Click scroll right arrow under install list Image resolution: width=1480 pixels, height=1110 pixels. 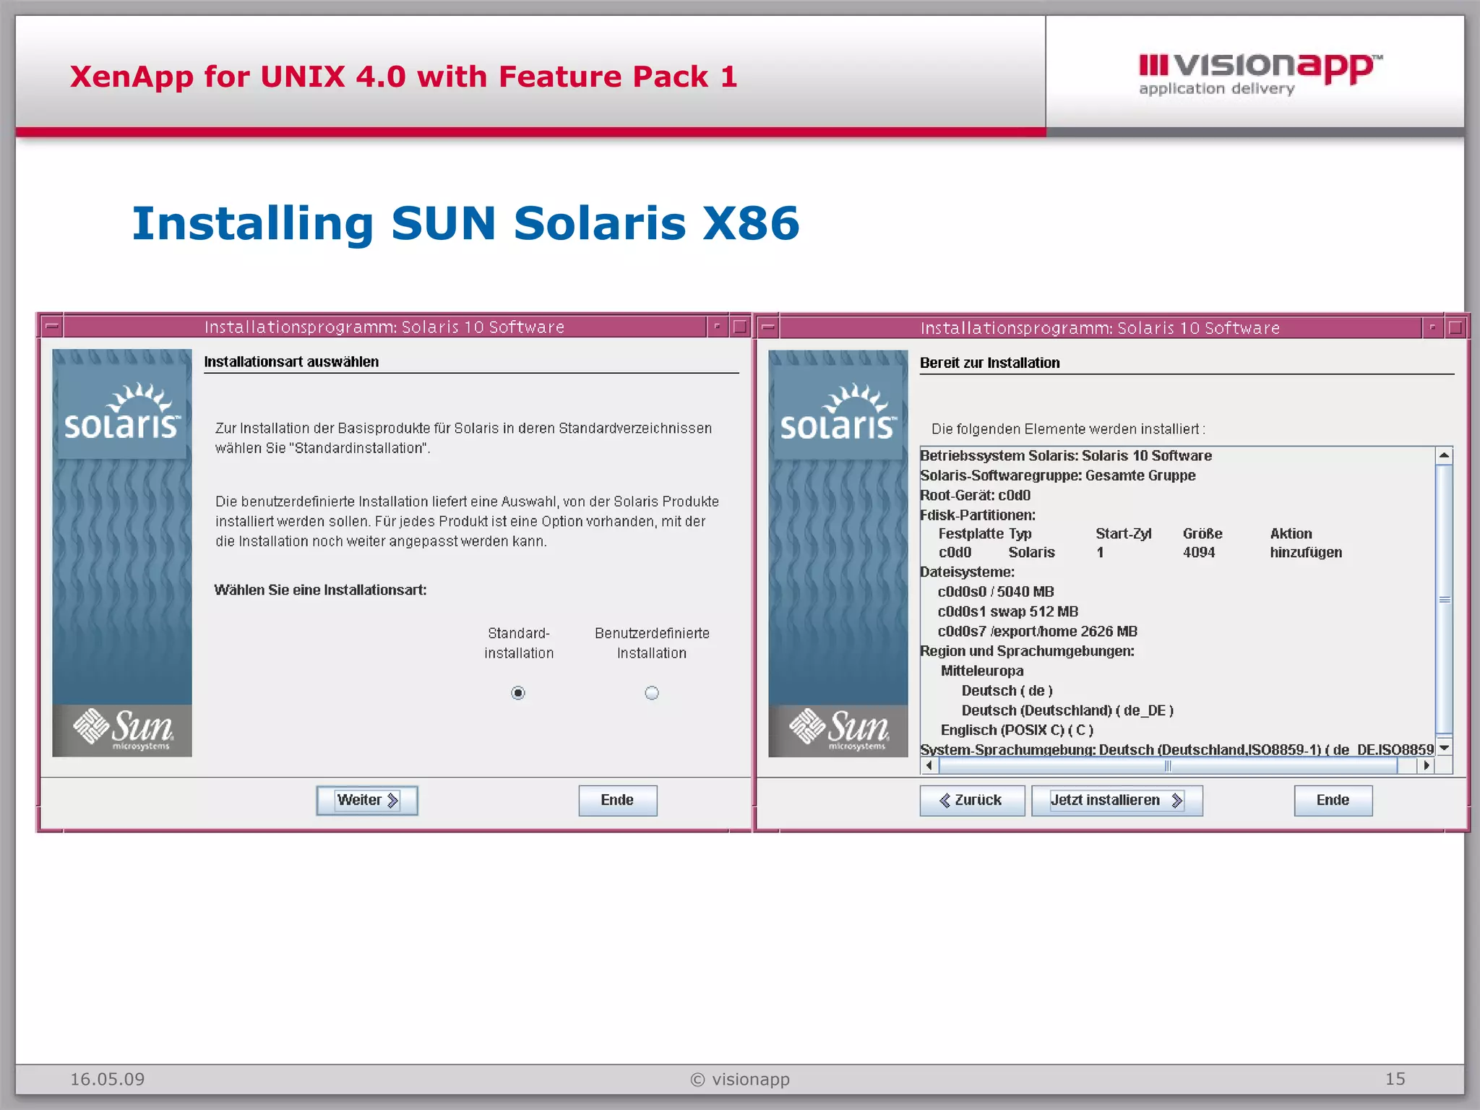point(1426,765)
